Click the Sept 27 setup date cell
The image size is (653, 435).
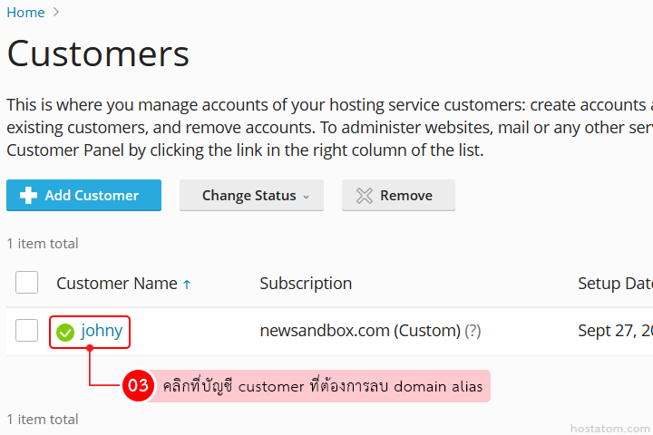click(x=614, y=331)
